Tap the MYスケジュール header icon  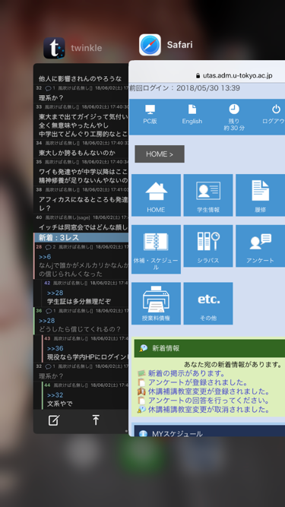[143, 434]
